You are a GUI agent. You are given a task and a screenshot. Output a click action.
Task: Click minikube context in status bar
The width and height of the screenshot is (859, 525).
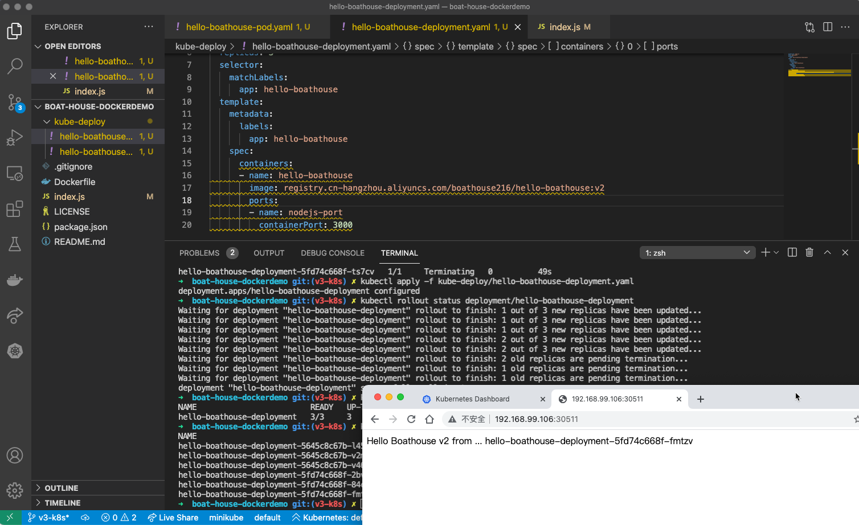point(226,518)
